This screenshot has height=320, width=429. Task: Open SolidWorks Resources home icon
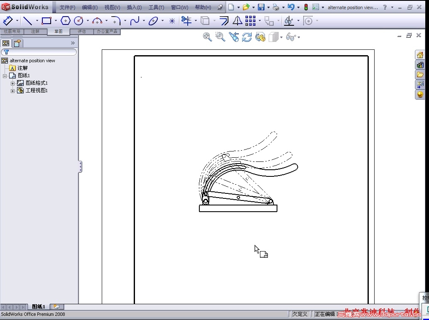[420, 55]
